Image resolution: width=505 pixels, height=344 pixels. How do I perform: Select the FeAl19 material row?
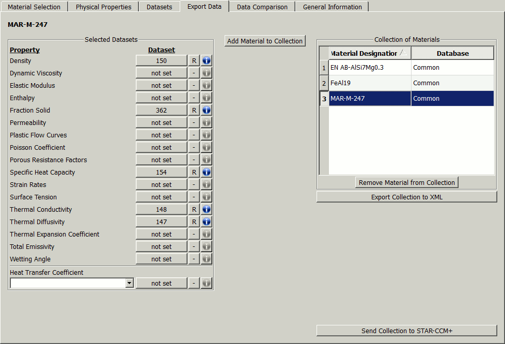370,83
